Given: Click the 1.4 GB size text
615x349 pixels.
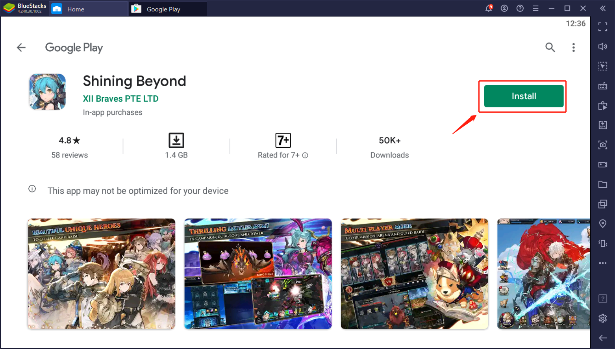Looking at the screenshot, I should point(176,155).
